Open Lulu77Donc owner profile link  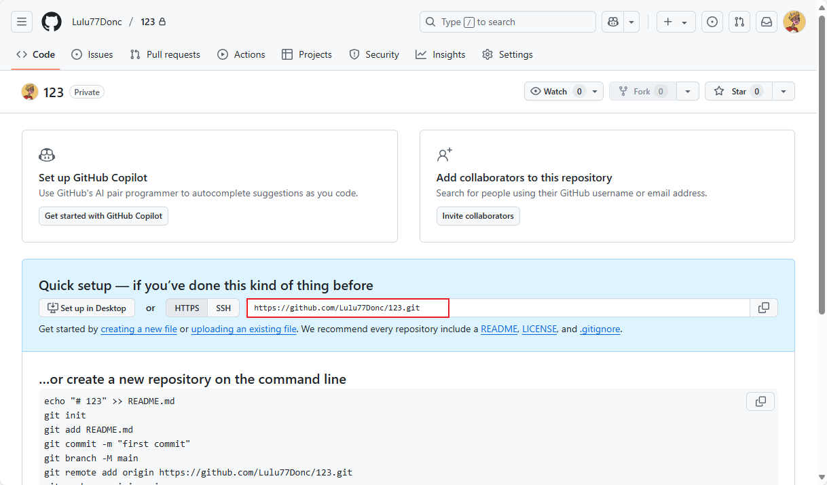[x=97, y=22]
